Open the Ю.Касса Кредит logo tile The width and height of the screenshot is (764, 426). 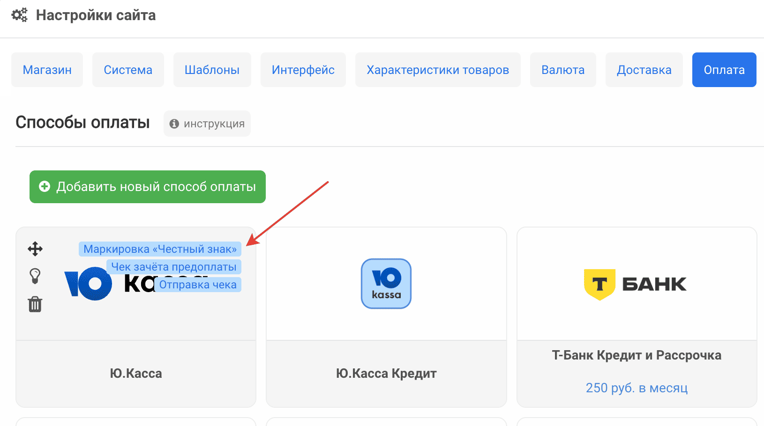[386, 284]
